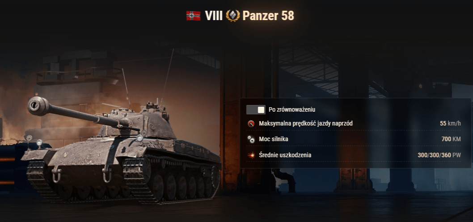Select the Moc silnika label
The width and height of the screenshot is (473, 222).
[x=273, y=139]
